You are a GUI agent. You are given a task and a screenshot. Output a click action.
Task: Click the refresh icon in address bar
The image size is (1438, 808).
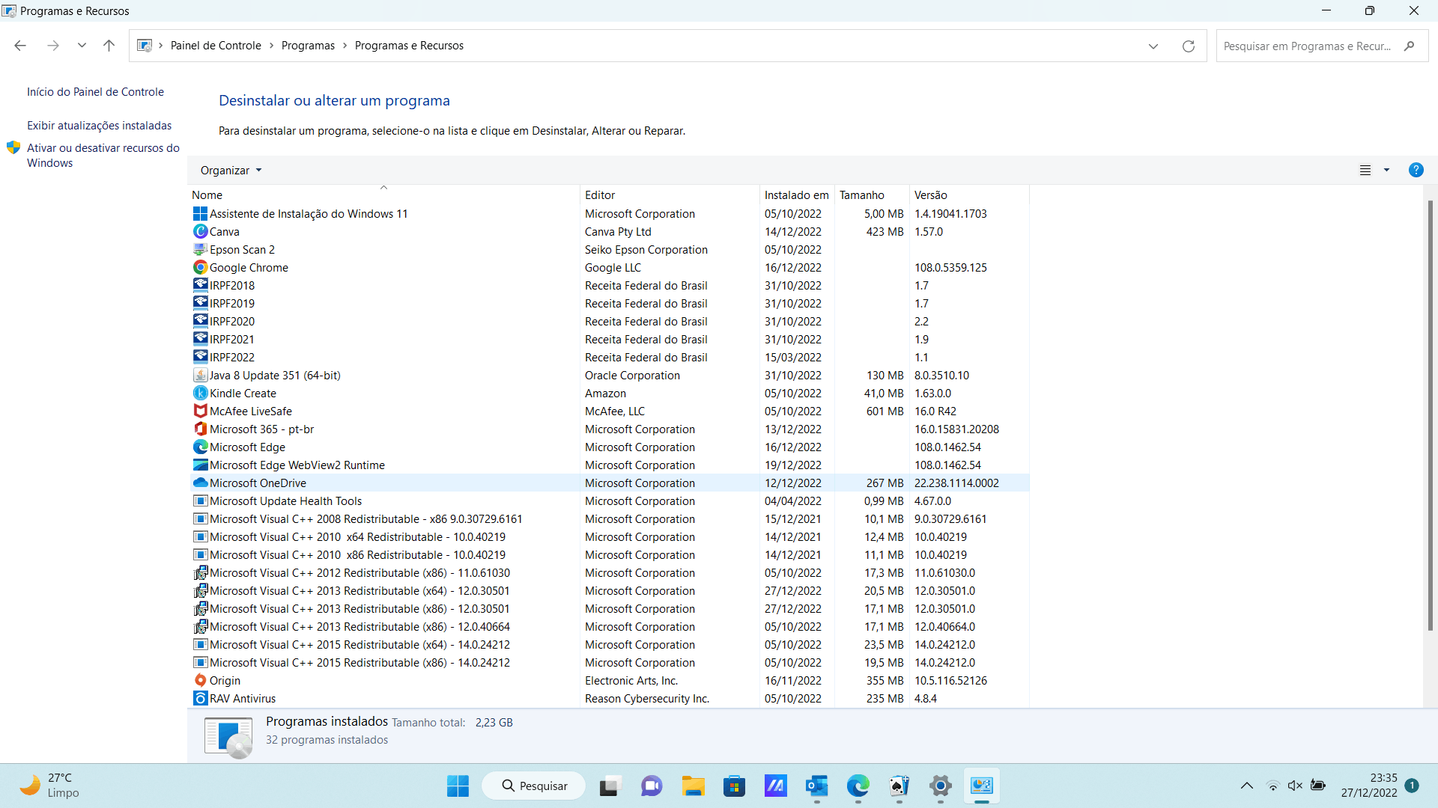coord(1188,46)
